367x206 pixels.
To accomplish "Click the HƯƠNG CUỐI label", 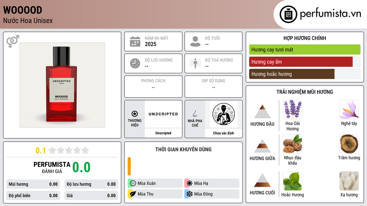I will point(262,193).
